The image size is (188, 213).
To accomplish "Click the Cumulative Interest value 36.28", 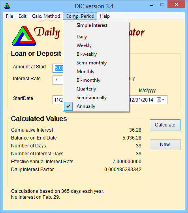I will tap(135, 130).
